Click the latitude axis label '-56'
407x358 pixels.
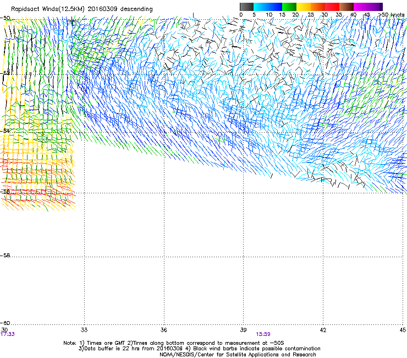point(5,191)
